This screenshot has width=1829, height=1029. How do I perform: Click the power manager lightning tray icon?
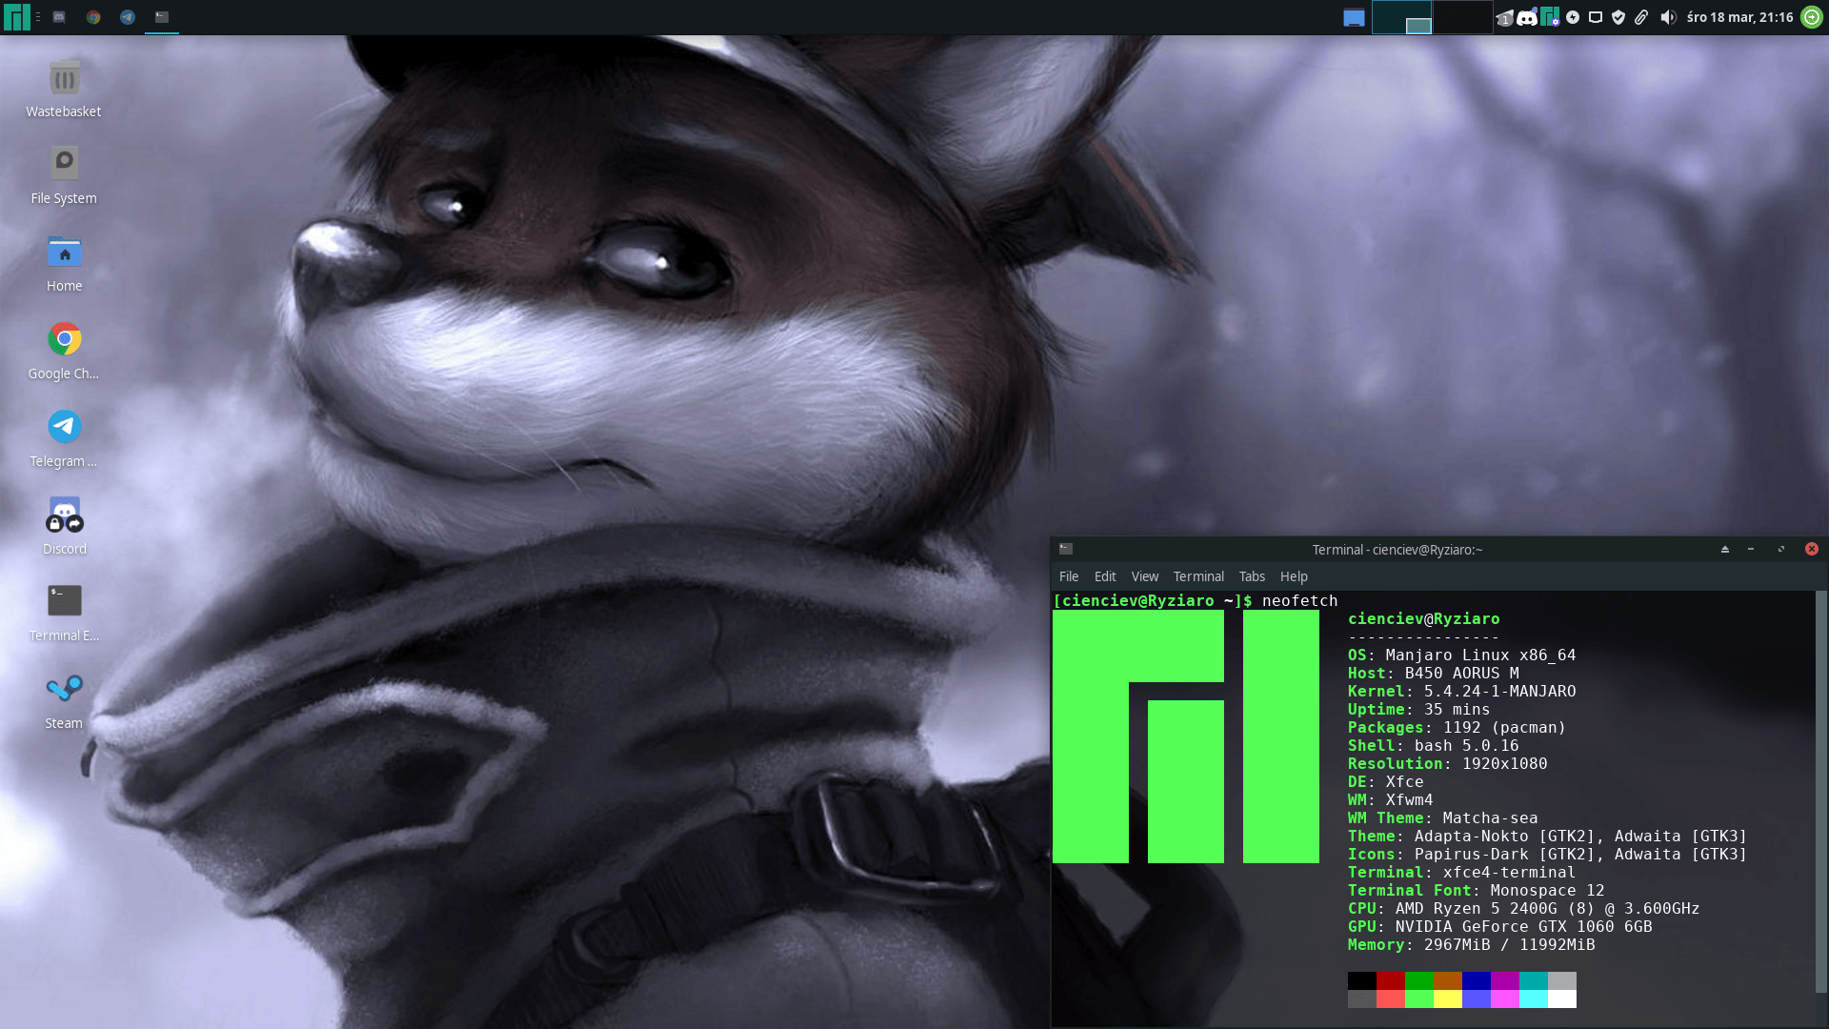(x=1573, y=17)
